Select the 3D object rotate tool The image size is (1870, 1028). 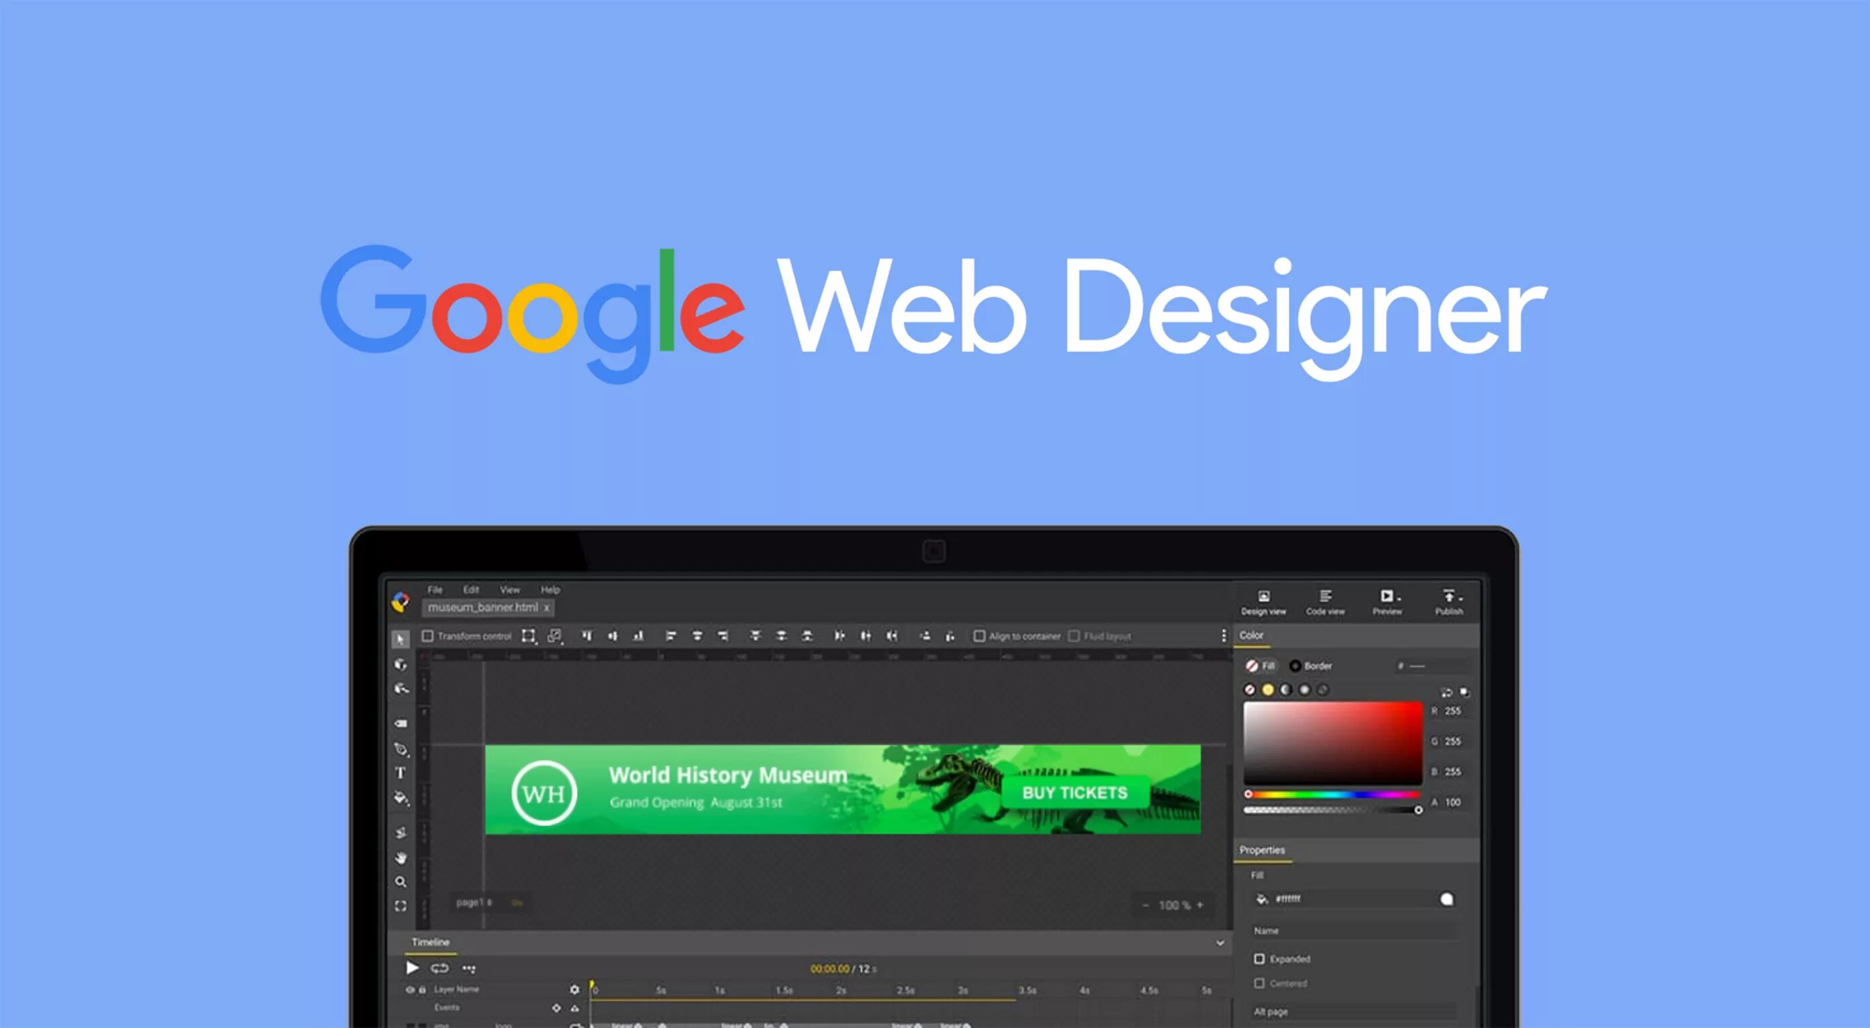click(x=400, y=664)
